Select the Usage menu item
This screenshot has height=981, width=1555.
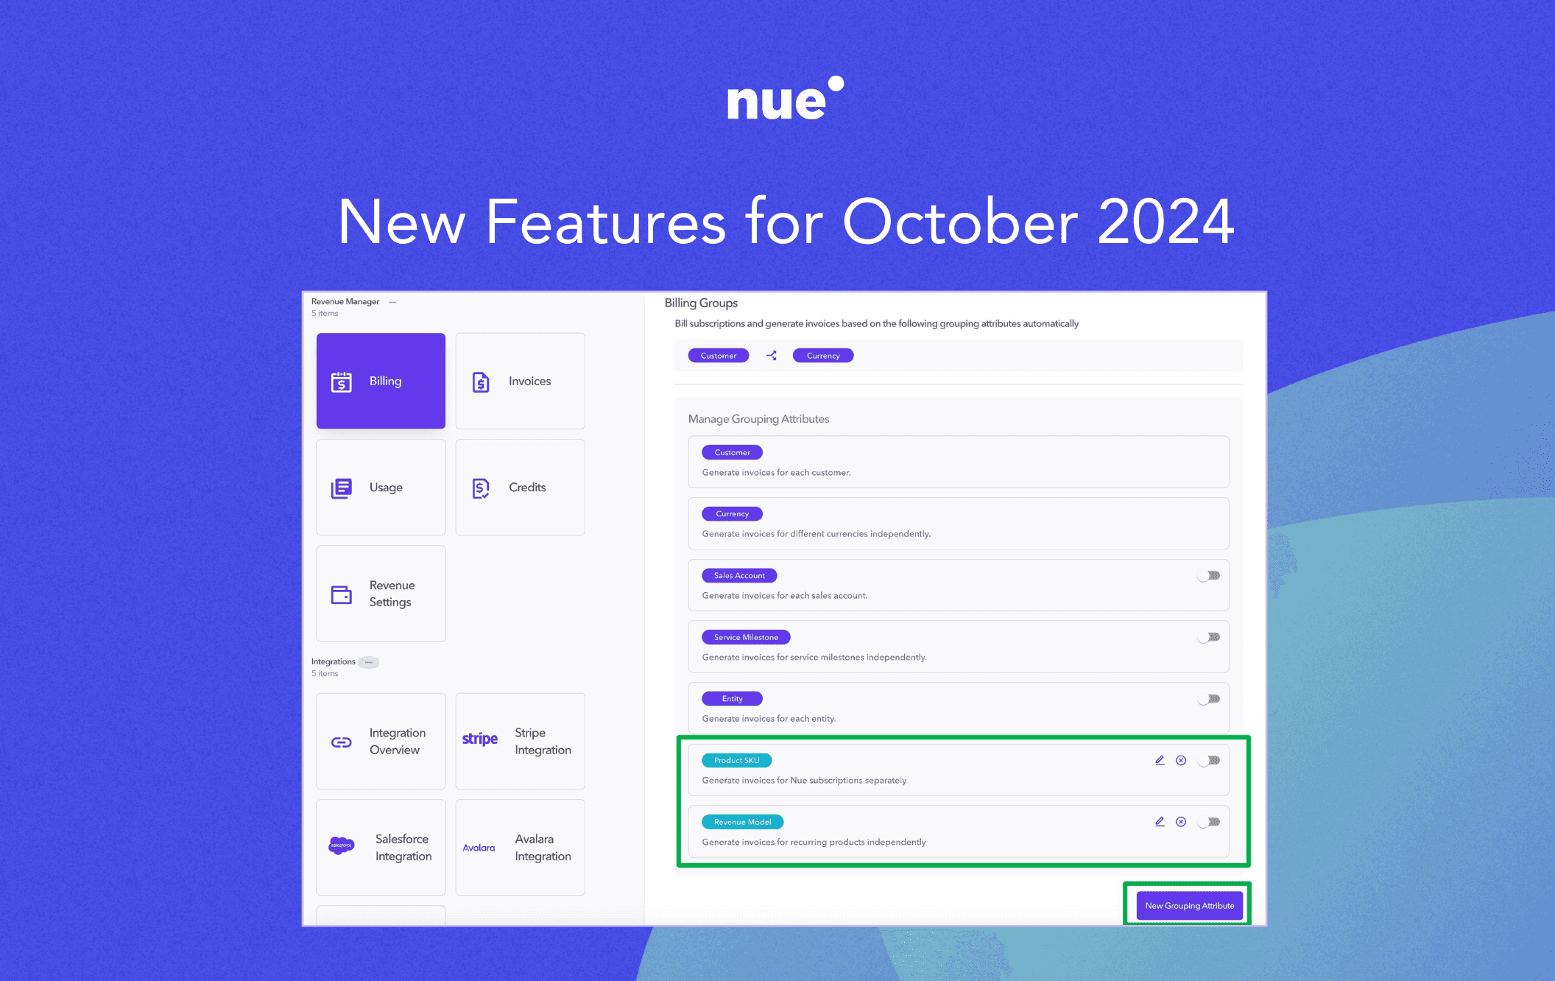(379, 486)
